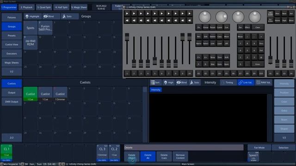Click the back-arrow key above fader 10 in OnPC
This screenshot has height=166, width=296.
coord(189,20)
